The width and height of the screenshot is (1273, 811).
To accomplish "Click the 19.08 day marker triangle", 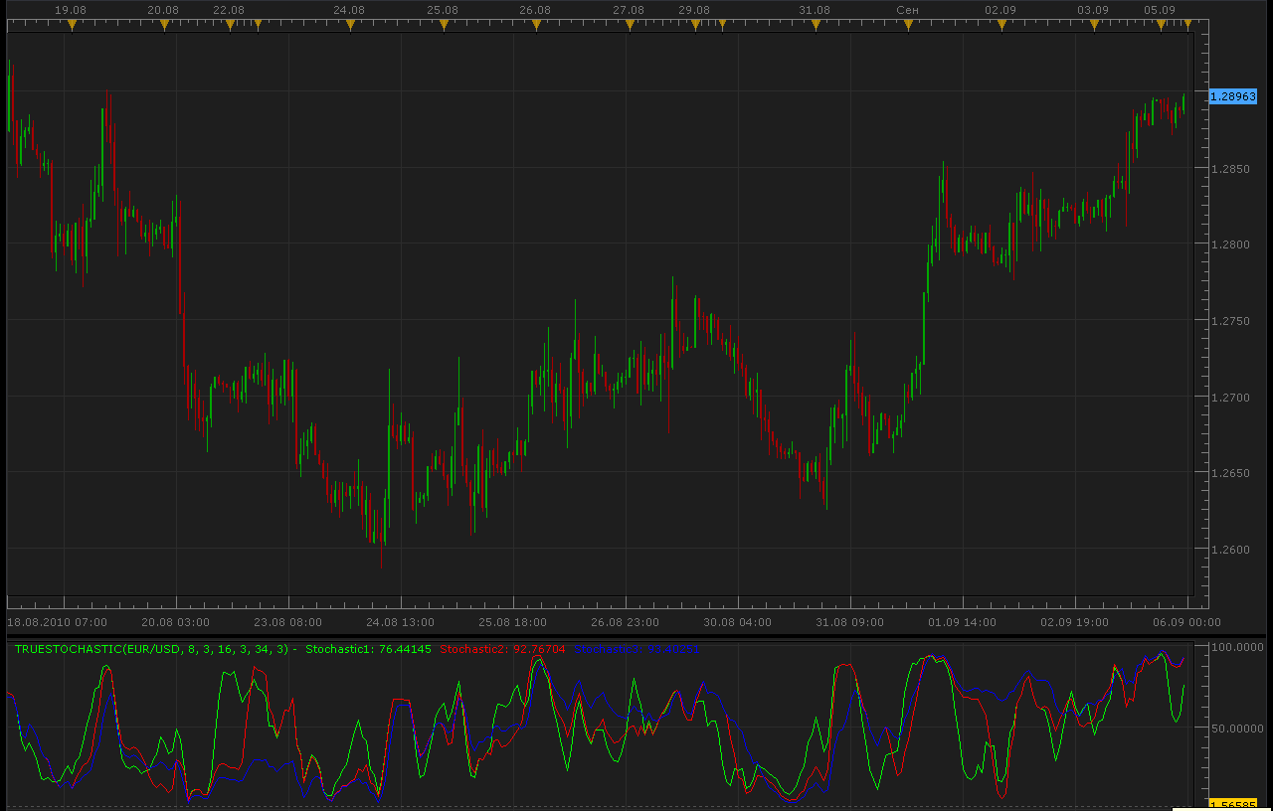I will click(73, 25).
